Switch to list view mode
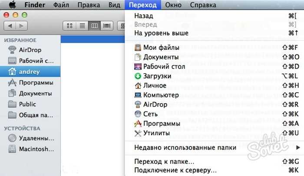 (82, 26)
